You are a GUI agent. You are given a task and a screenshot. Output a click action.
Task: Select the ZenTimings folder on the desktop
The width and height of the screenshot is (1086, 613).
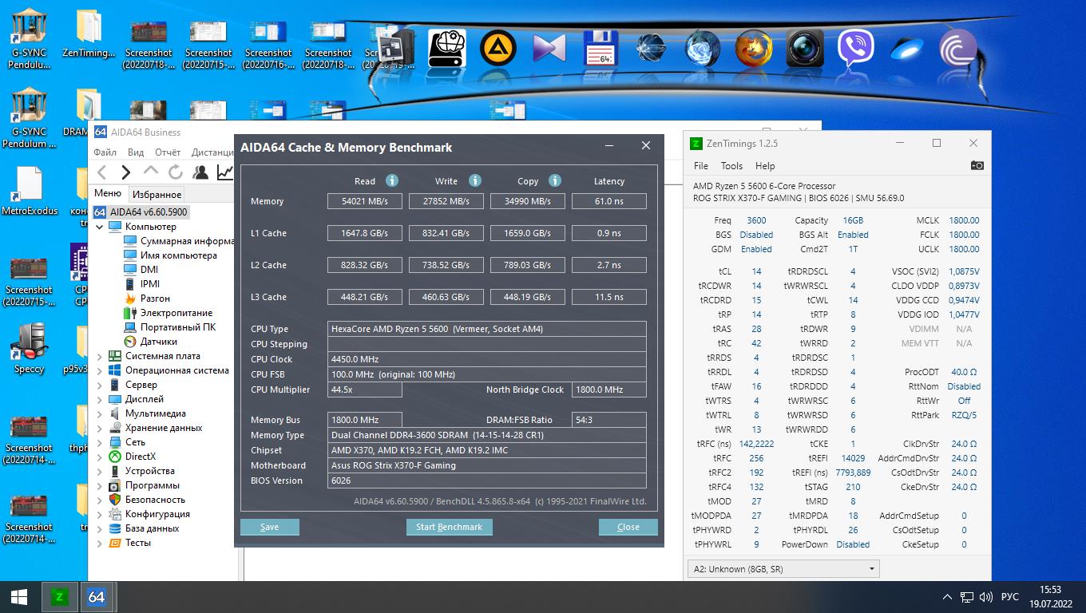(x=88, y=34)
